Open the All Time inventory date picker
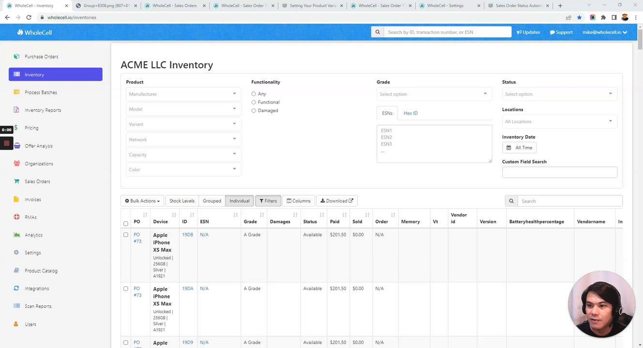643x348 pixels. tap(519, 148)
